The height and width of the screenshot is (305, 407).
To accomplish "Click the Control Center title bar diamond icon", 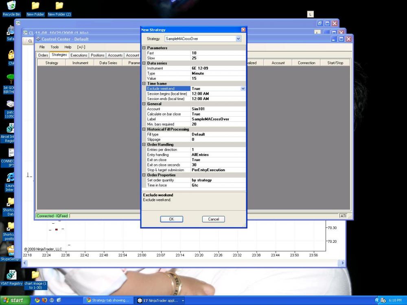I will 38,39.
